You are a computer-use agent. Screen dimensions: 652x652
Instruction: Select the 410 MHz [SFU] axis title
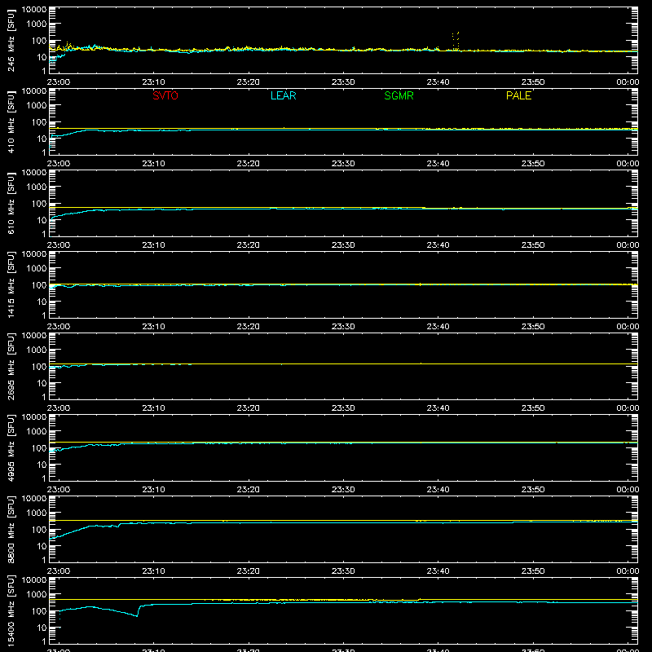(11, 121)
